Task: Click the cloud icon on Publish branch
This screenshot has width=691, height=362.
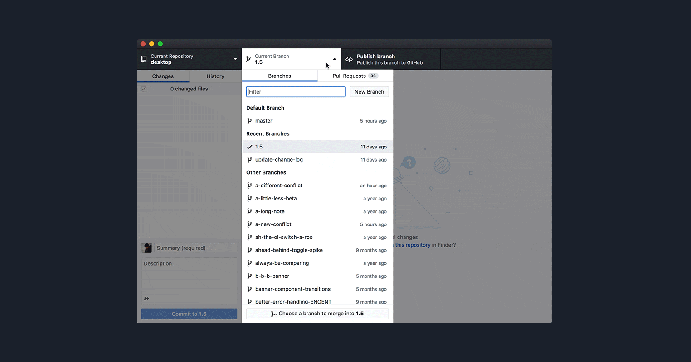Action: point(349,59)
